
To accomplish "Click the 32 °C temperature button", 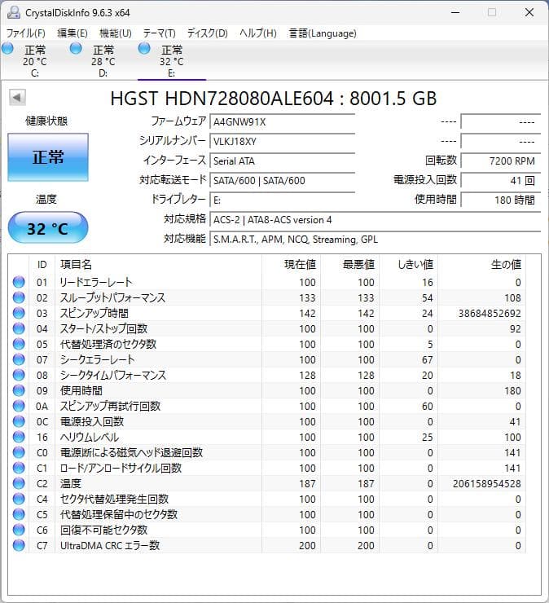I will pyautogui.click(x=48, y=228).
